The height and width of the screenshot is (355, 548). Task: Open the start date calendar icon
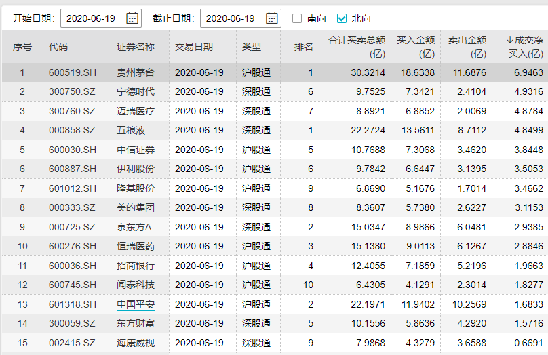[x=132, y=18]
